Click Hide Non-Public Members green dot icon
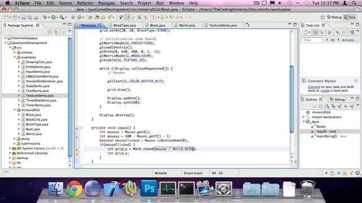This screenshot has height=203, width=362. (346, 107)
